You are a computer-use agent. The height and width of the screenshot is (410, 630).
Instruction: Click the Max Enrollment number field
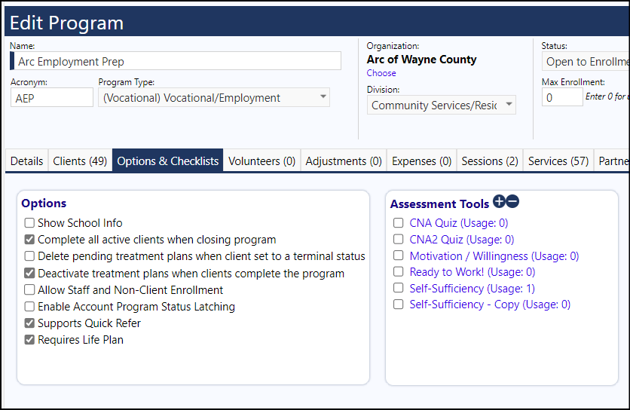click(562, 97)
